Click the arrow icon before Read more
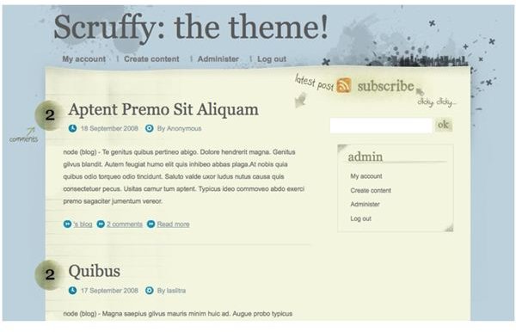 [x=151, y=224]
